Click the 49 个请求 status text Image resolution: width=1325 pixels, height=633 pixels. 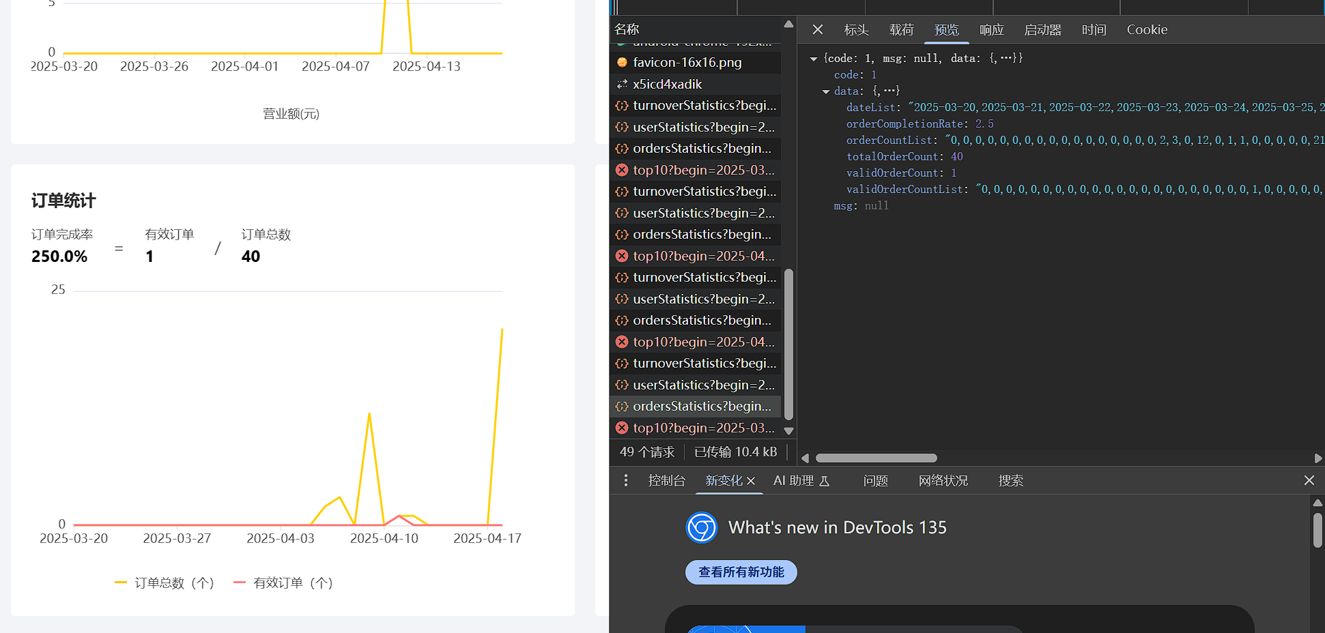[646, 452]
